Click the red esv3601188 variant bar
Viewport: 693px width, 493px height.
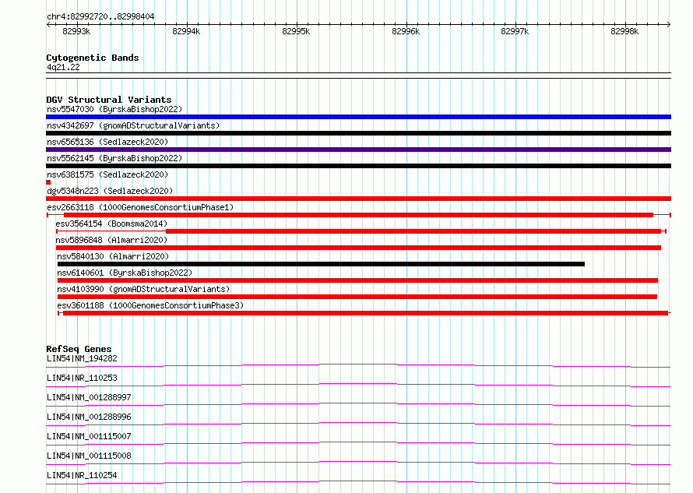pos(365,314)
